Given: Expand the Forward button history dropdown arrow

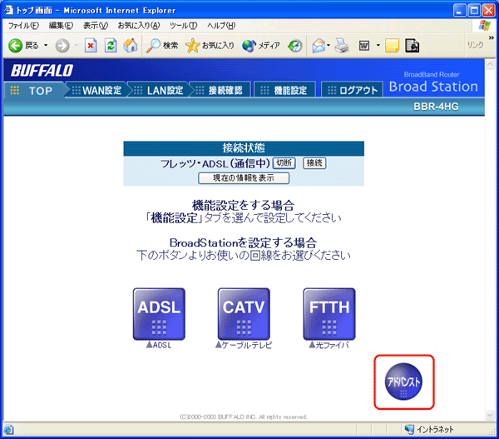Looking at the screenshot, I should (76, 46).
